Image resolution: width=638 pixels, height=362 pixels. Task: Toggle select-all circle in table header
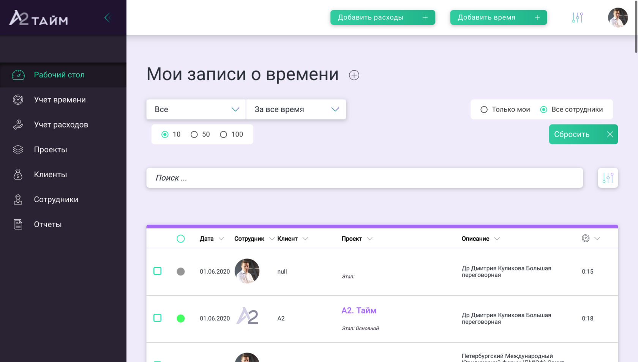point(181,239)
